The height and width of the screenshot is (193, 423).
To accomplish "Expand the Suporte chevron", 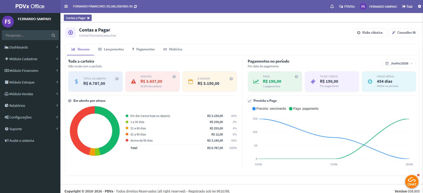I will pos(57,129).
